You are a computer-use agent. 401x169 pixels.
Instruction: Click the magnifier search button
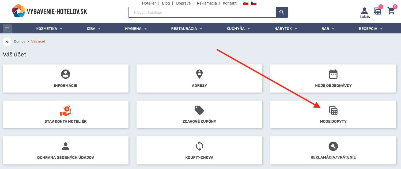(282, 12)
